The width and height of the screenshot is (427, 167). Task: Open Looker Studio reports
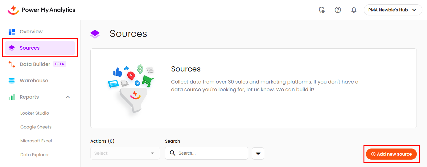tap(35, 113)
